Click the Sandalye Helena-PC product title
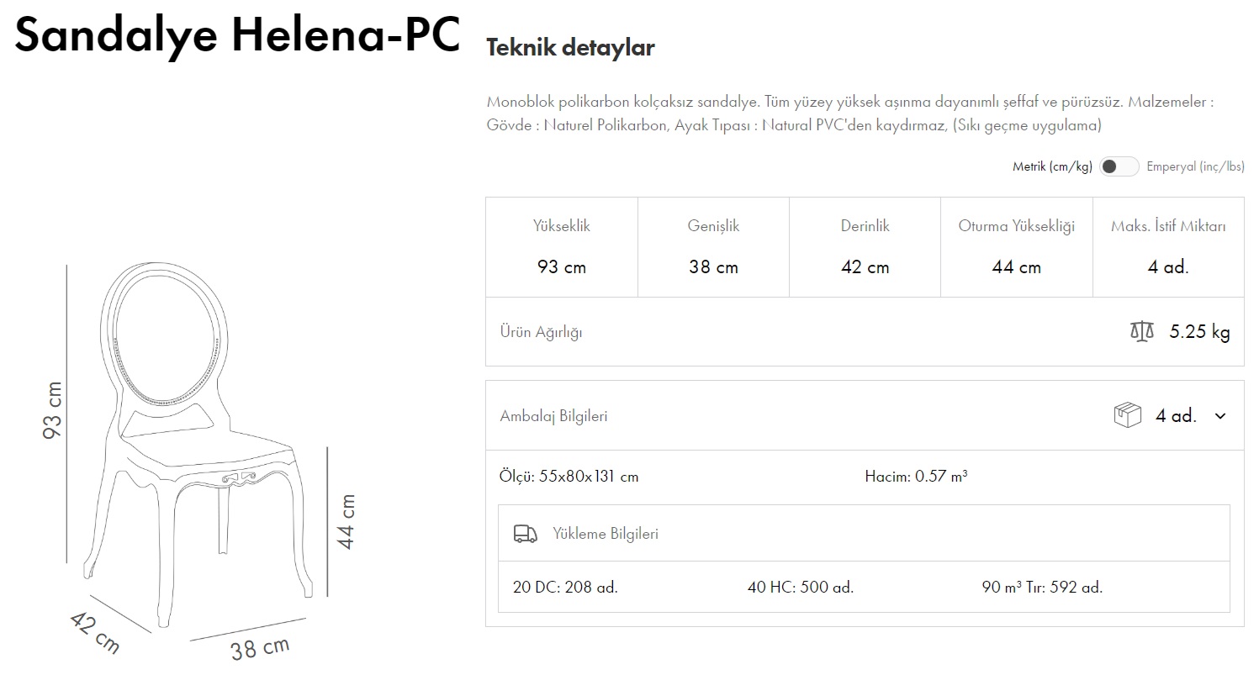The image size is (1259, 696). point(238,35)
